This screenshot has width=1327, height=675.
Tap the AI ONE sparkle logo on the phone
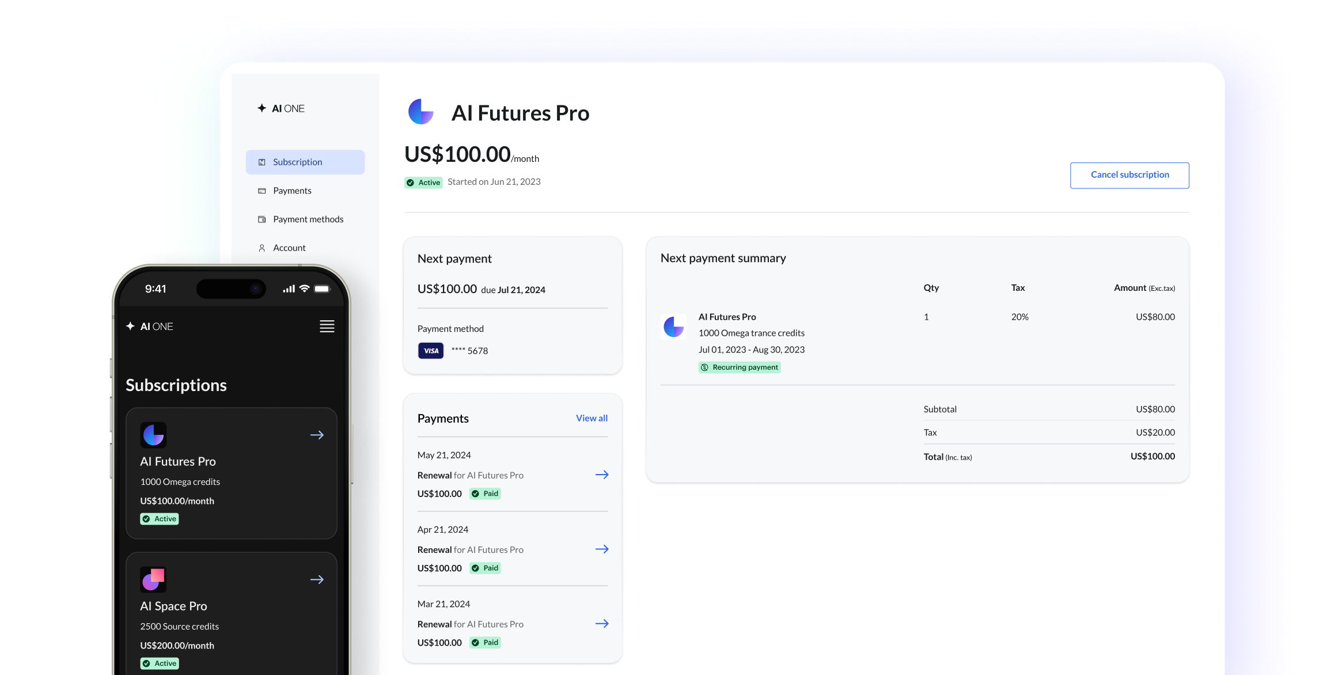[131, 326]
